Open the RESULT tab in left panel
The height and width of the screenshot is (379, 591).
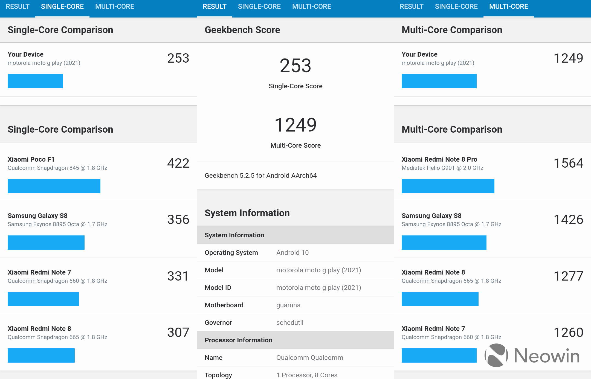click(18, 7)
